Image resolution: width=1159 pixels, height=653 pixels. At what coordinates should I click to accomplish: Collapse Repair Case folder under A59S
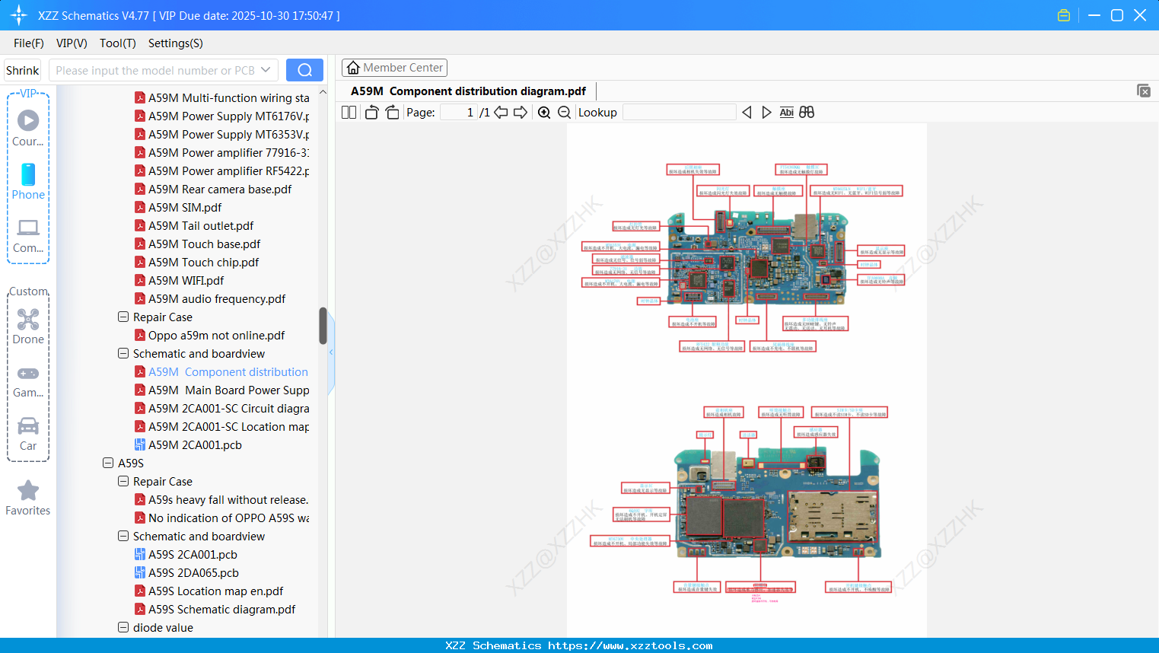[x=123, y=481]
